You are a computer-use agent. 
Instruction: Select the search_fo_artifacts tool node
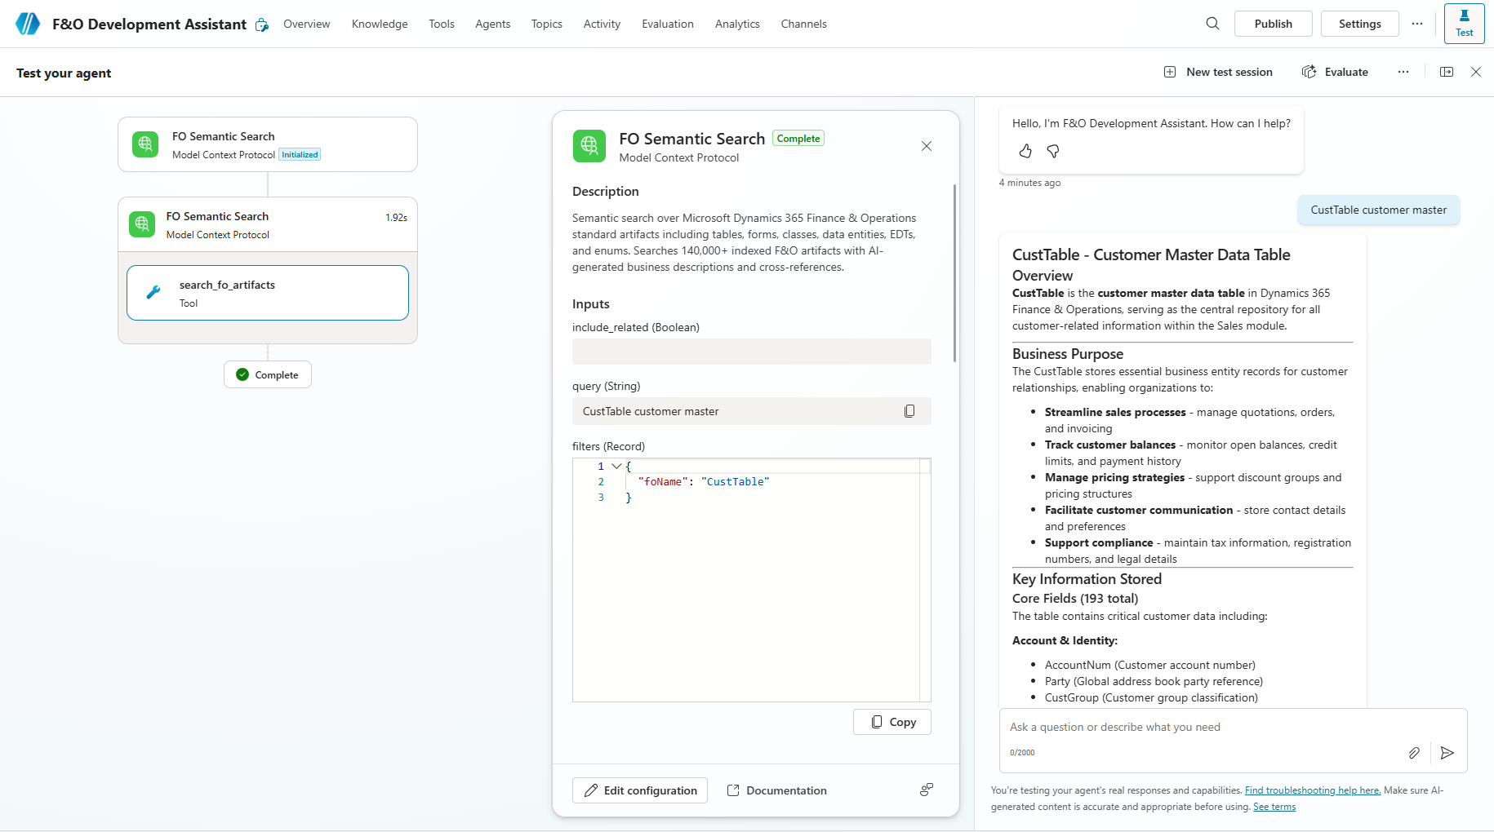[x=268, y=293]
